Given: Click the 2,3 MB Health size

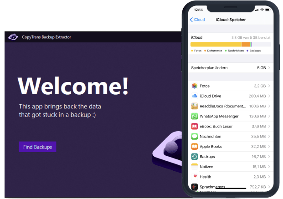Looking at the screenshot, I should point(260,177).
